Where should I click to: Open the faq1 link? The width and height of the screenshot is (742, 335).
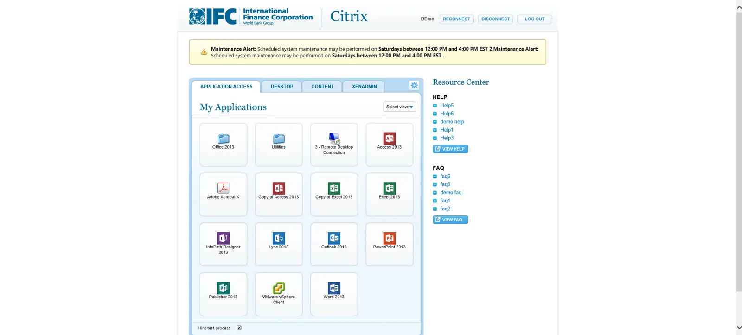[x=445, y=201]
